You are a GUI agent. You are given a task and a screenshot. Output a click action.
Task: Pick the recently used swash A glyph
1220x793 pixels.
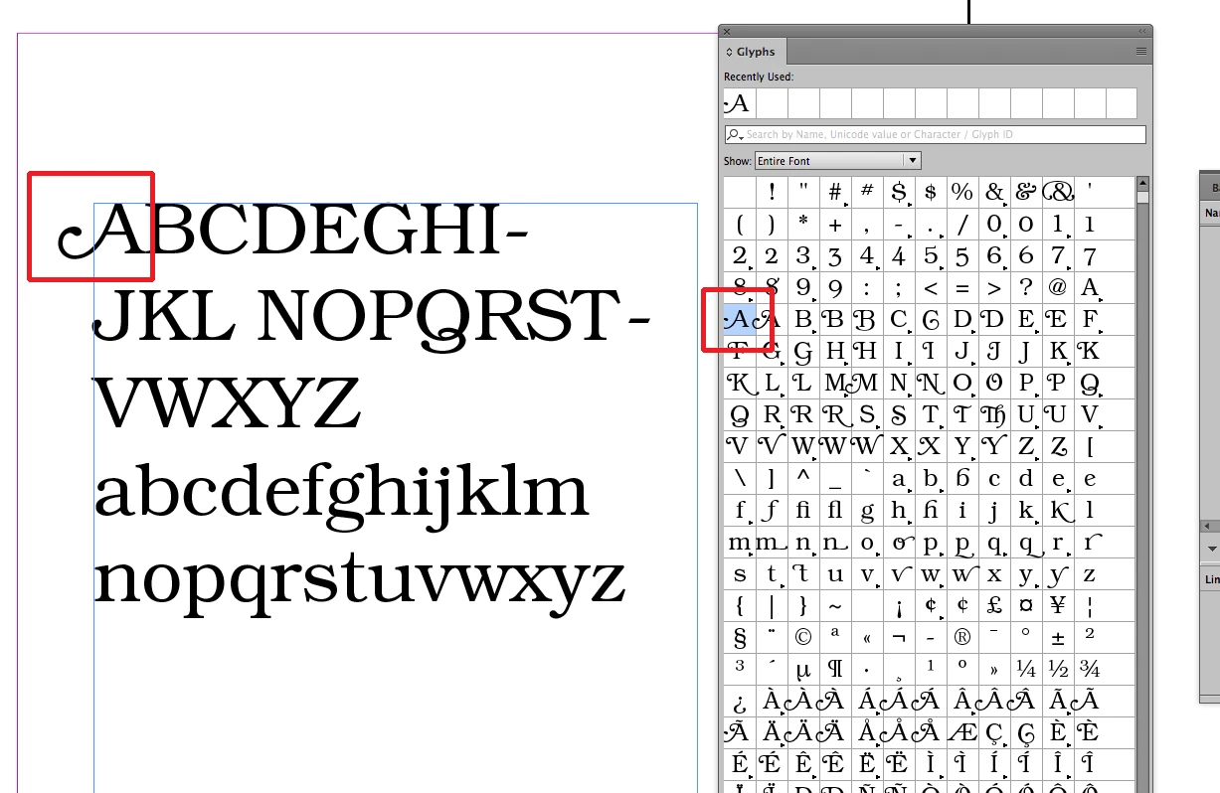[x=739, y=102]
